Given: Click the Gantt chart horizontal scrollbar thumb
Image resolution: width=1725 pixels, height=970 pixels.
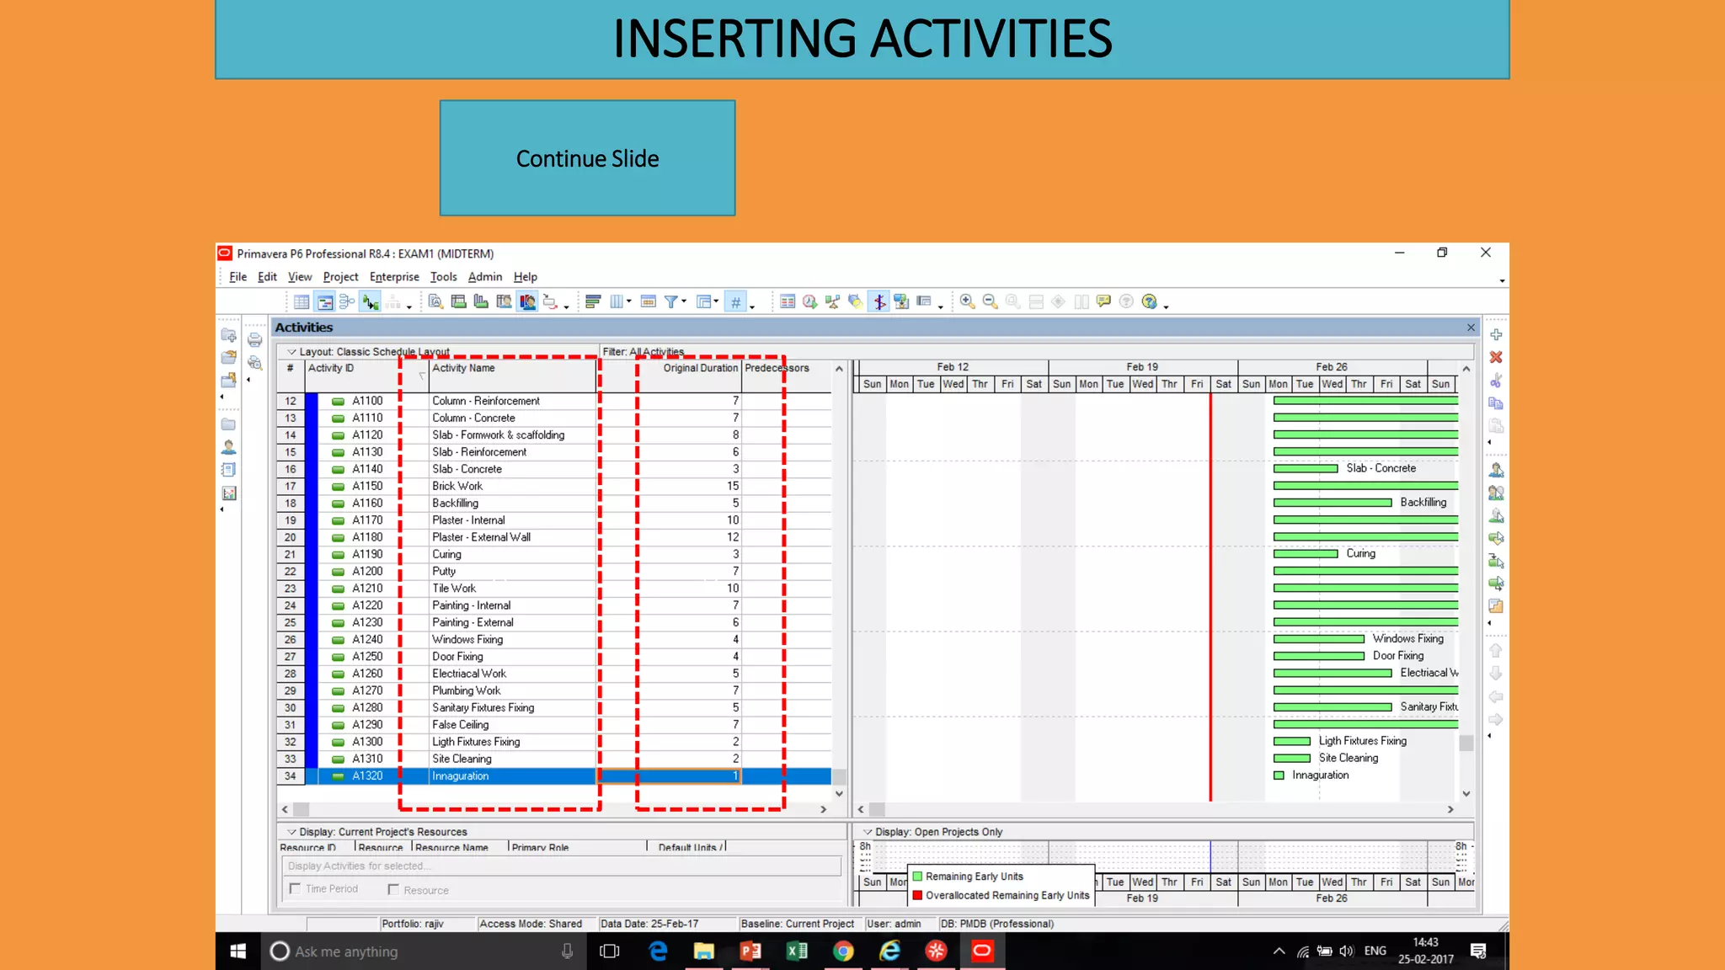Looking at the screenshot, I should (x=877, y=809).
